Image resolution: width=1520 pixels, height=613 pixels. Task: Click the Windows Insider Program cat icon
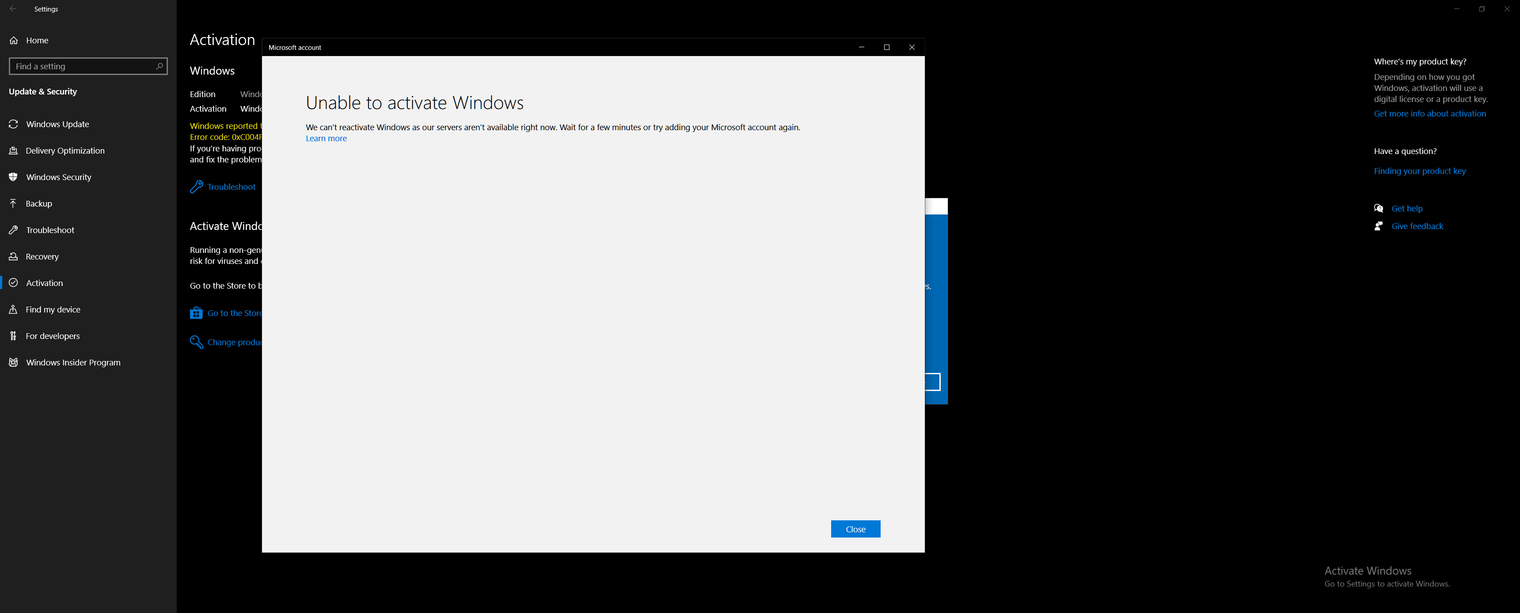pyautogui.click(x=14, y=363)
